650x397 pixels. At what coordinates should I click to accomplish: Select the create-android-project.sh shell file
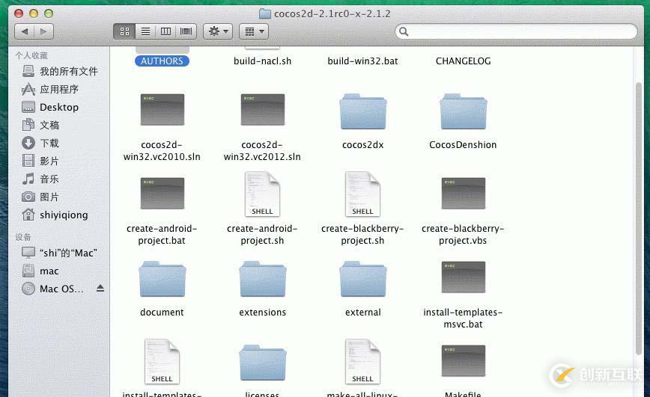point(262,194)
